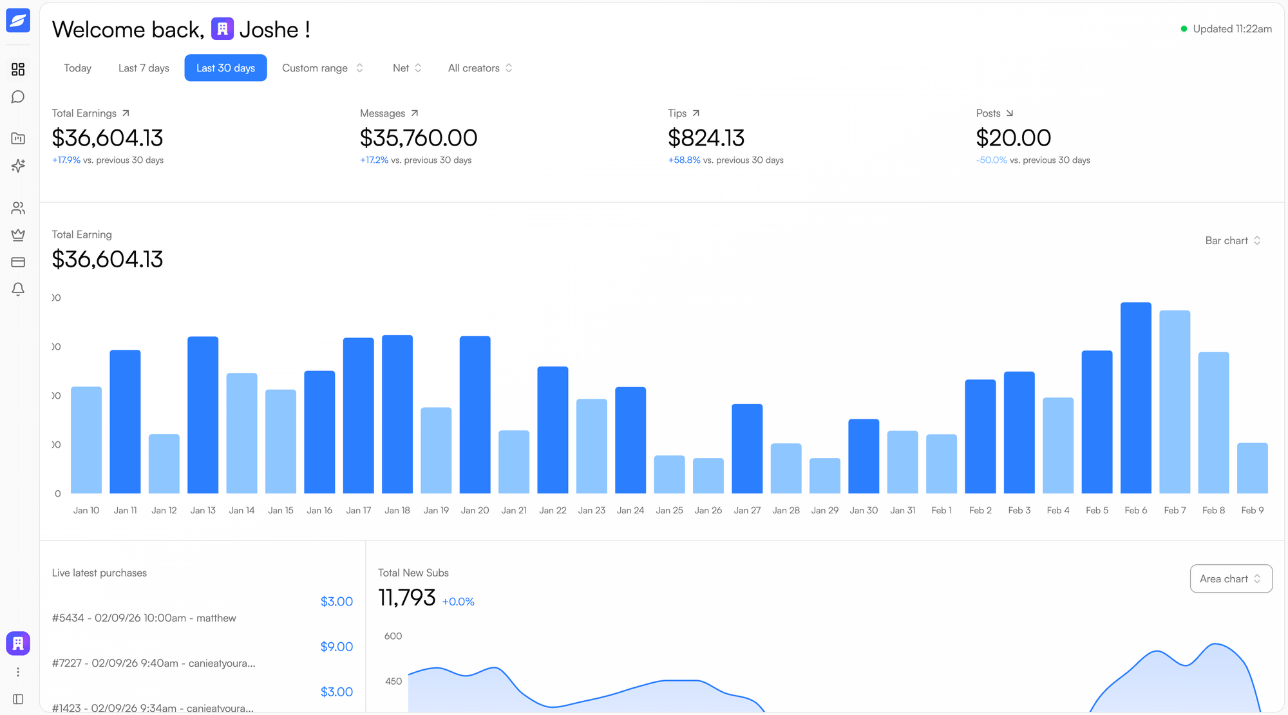Select the Last 30 days tab
Screen dimensions: 1288x715
pyautogui.click(x=225, y=68)
